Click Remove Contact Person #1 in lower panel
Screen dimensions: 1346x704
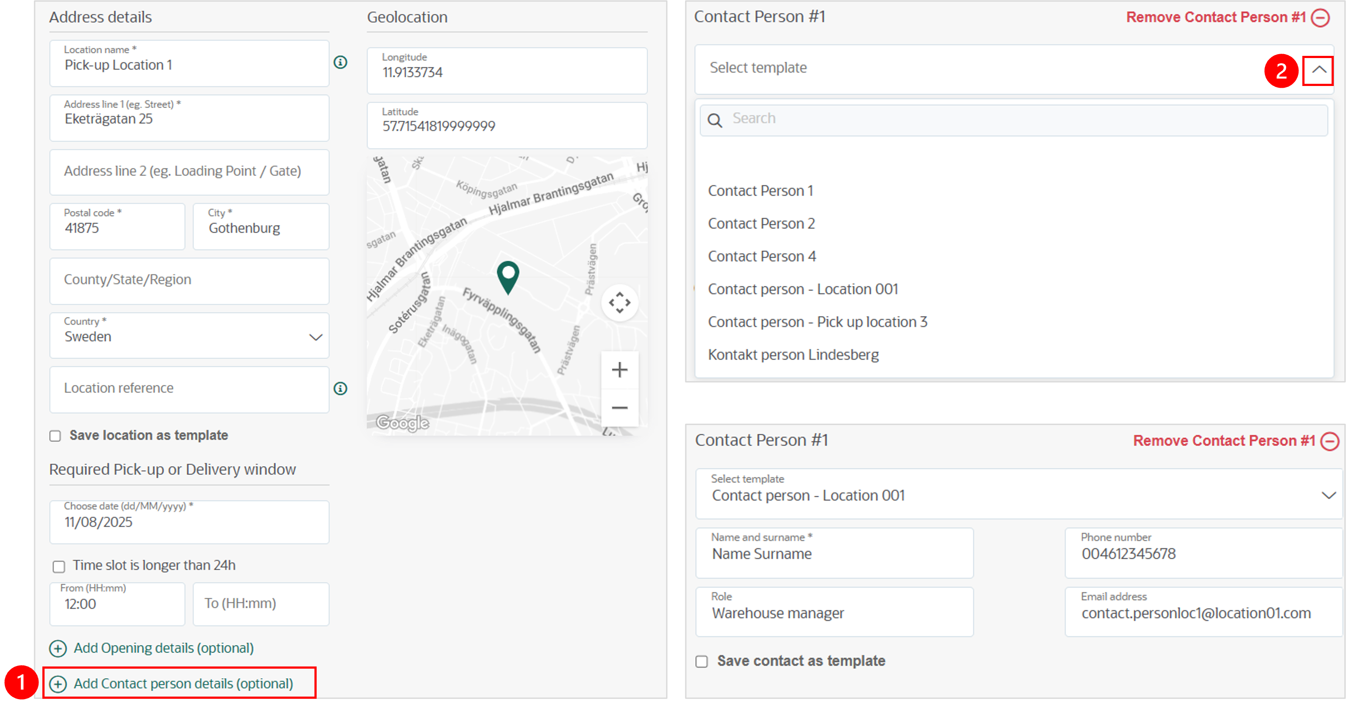1224,441
